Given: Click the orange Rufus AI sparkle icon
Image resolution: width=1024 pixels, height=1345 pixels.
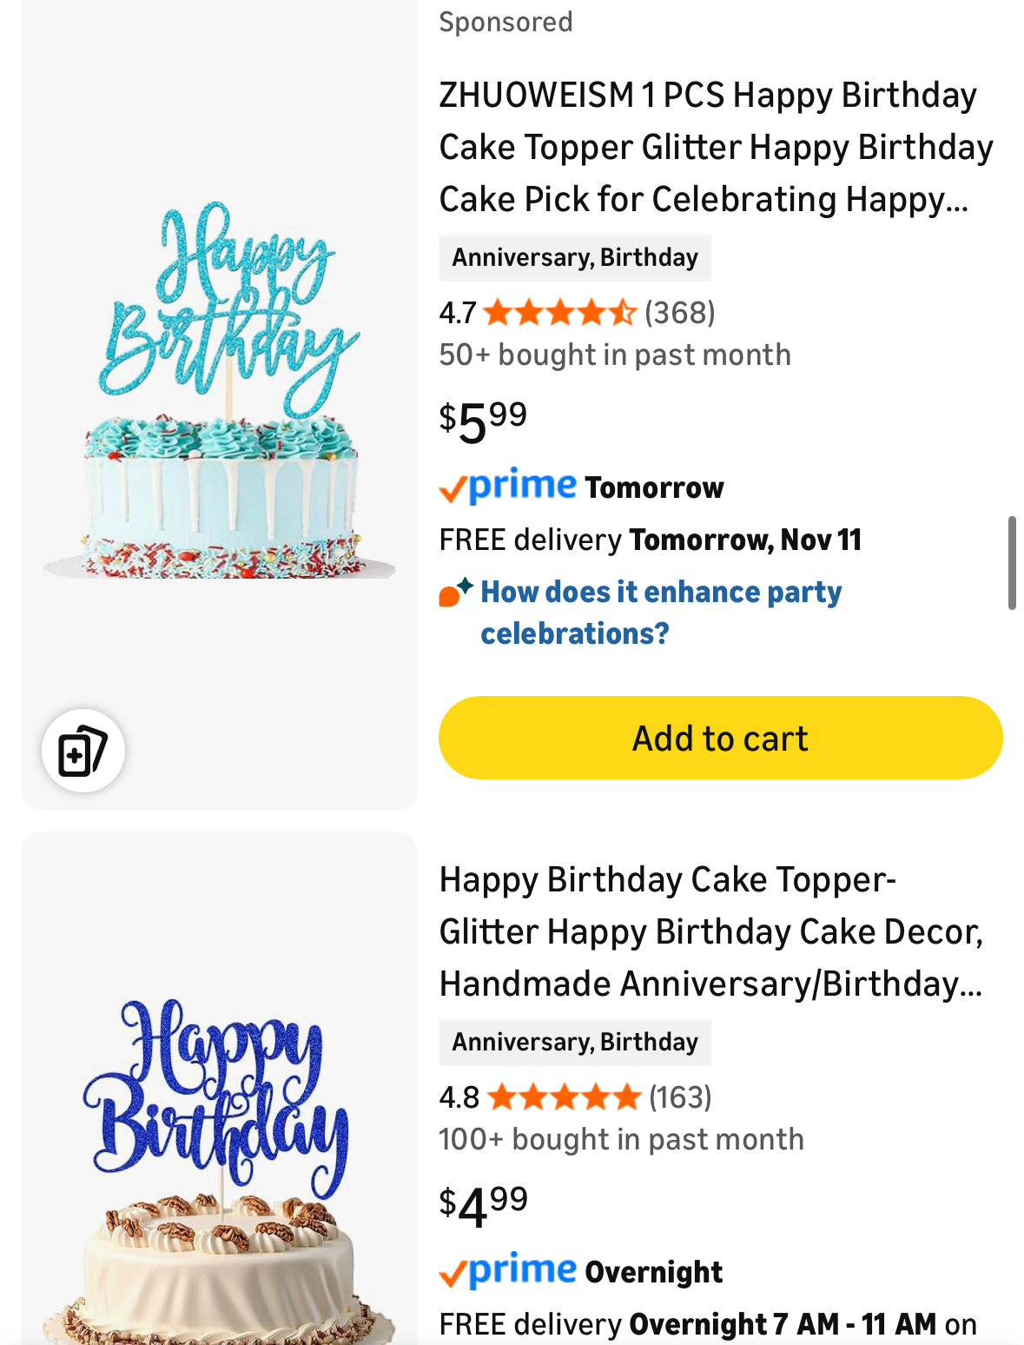Looking at the screenshot, I should [x=455, y=593].
